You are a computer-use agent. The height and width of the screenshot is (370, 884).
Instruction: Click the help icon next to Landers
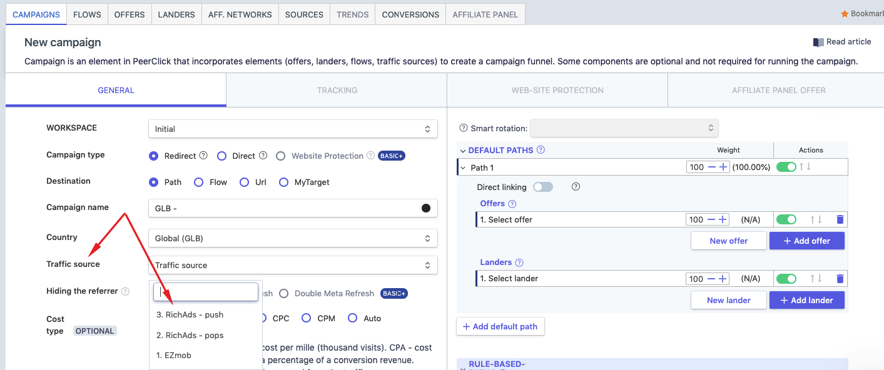click(x=519, y=262)
